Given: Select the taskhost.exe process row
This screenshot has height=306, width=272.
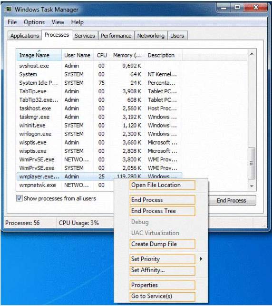Looking at the screenshot, I should 99,109.
